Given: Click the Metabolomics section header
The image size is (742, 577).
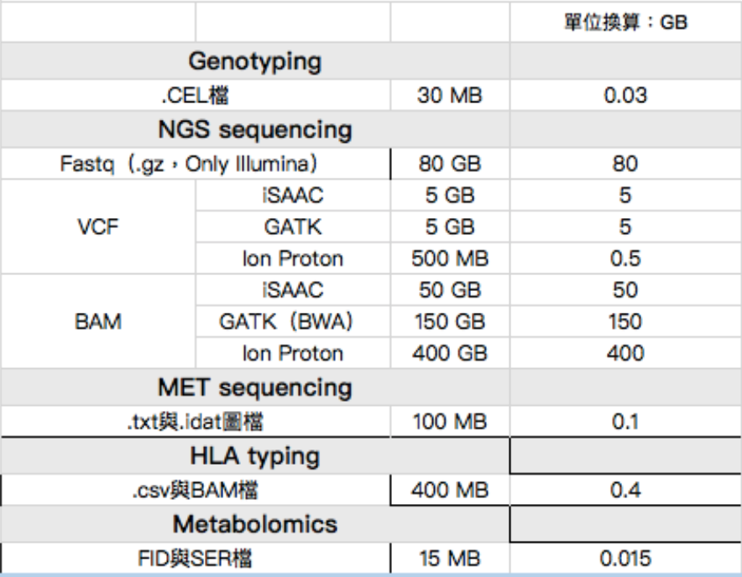Looking at the screenshot, I should (254, 525).
